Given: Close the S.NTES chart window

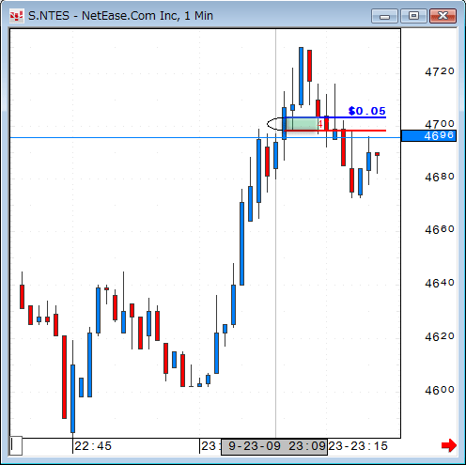Looking at the screenshot, I should pyautogui.click(x=443, y=16).
